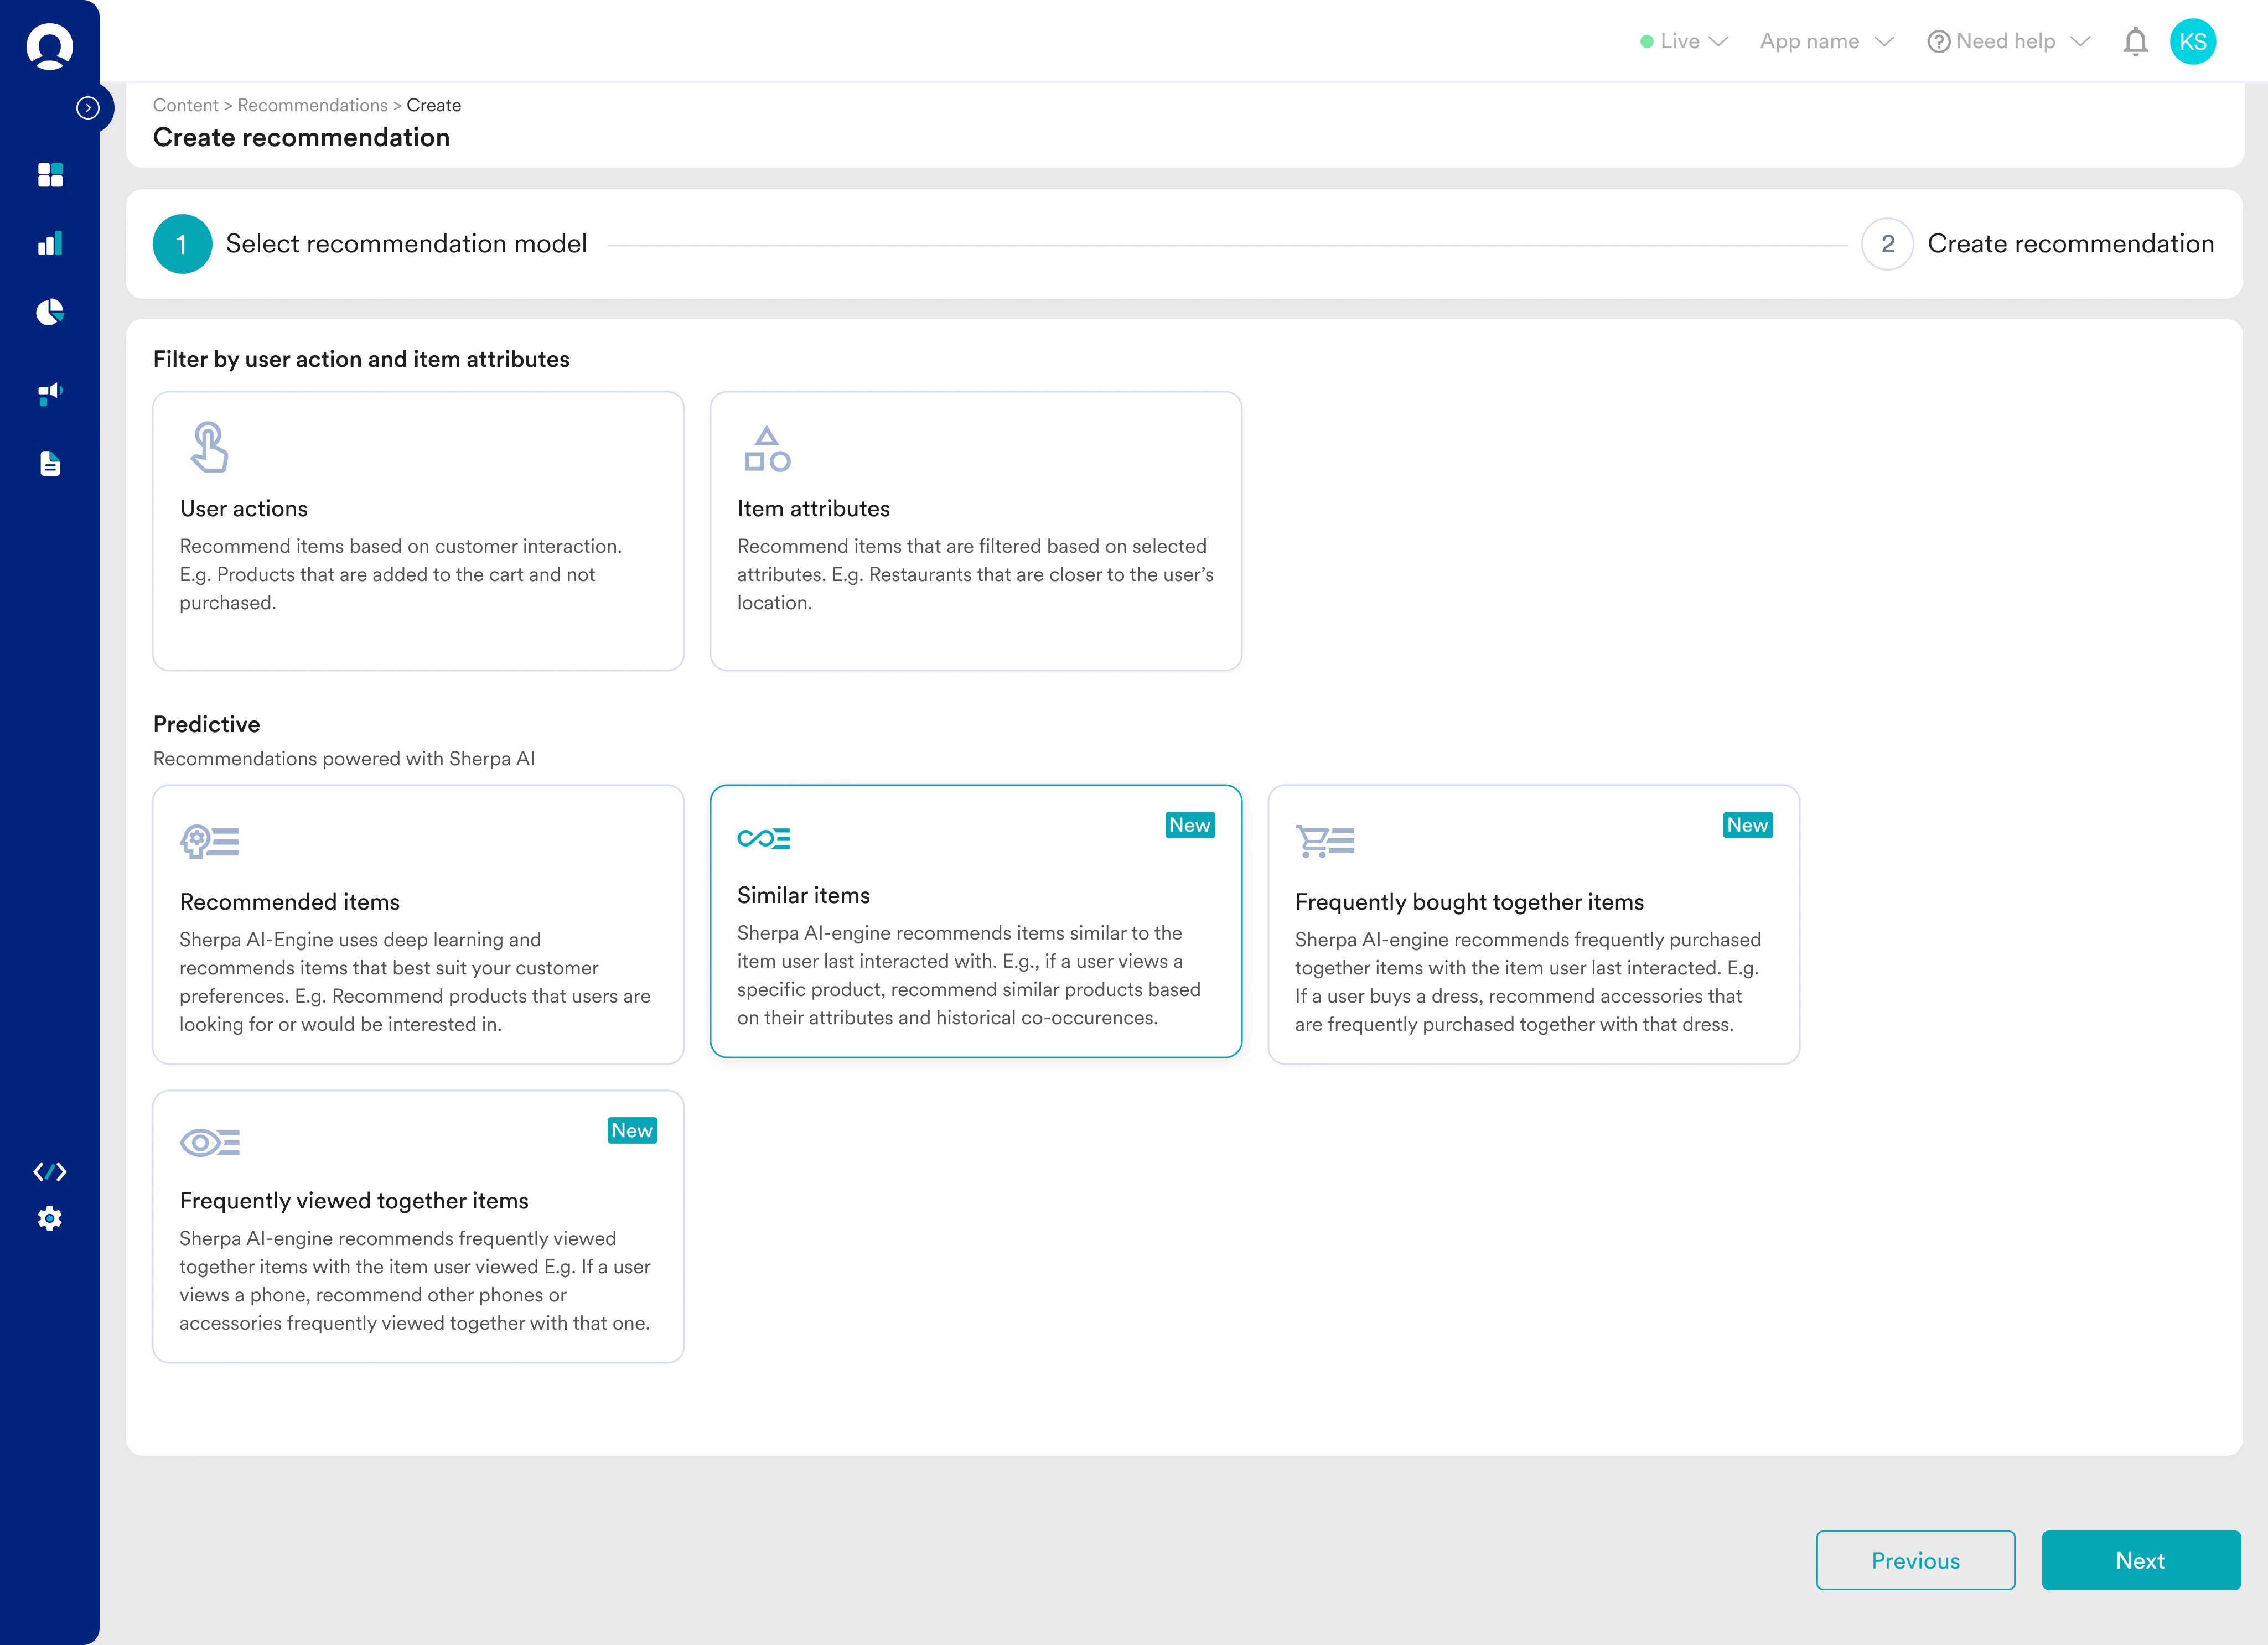The height and width of the screenshot is (1645, 2268).
Task: Open the settings gear in sidebar
Action: (x=50, y=1218)
